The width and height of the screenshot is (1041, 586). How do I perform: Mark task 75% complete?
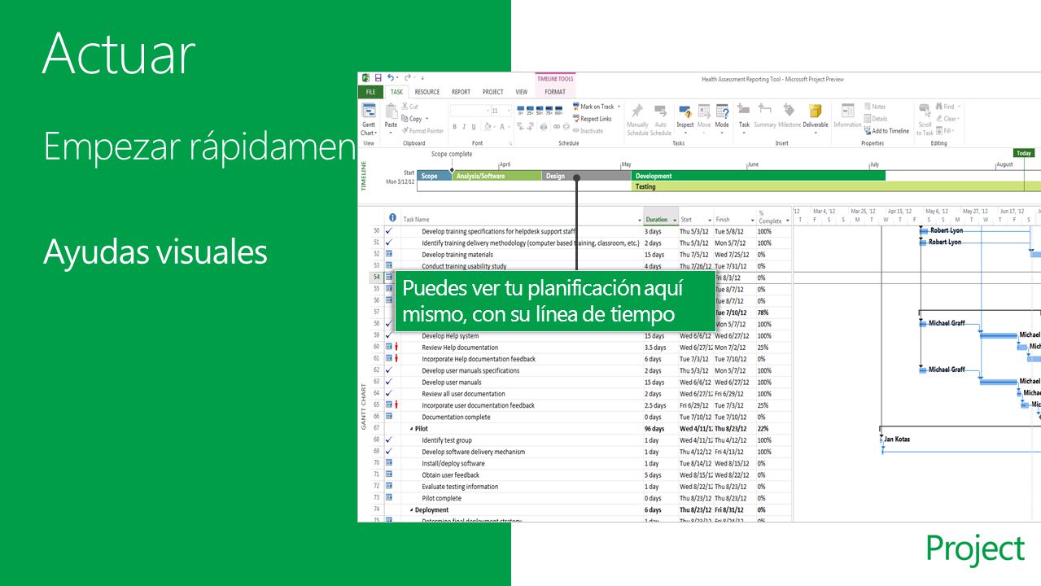pyautogui.click(x=549, y=110)
